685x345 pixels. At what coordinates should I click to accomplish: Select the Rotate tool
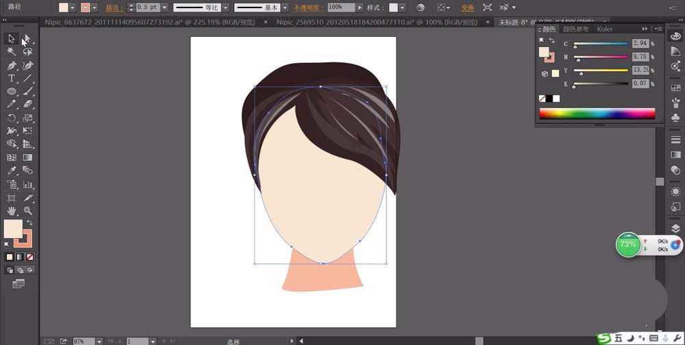(x=12, y=118)
